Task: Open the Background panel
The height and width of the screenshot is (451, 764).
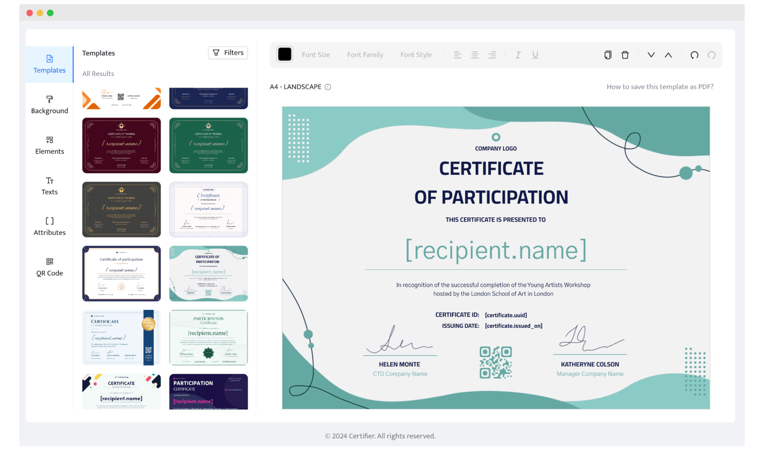Action: 49,104
